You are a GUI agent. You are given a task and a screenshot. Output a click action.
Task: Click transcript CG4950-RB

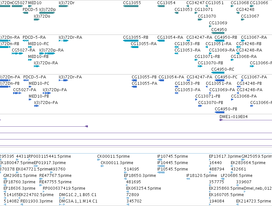tap(226, 37)
